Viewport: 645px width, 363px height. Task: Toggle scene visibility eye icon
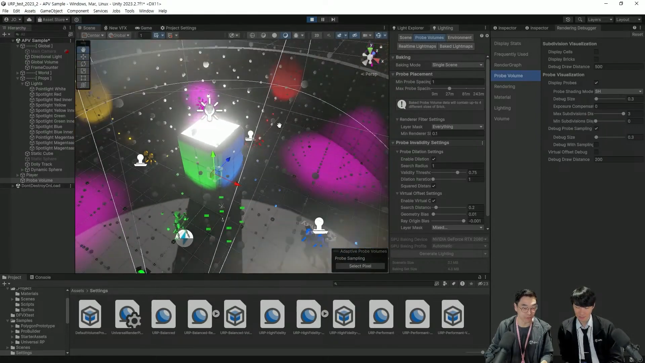coord(354,35)
